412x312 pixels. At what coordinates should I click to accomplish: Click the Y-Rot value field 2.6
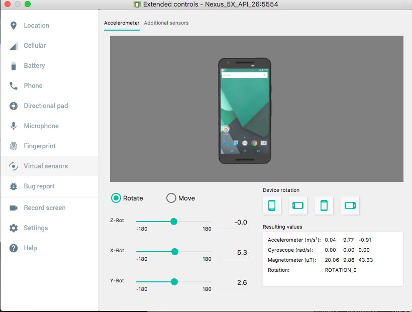[235, 283]
